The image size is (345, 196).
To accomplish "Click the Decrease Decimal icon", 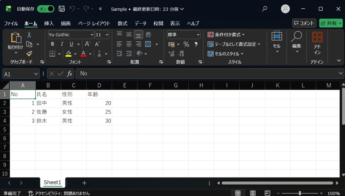I will click(181, 54).
